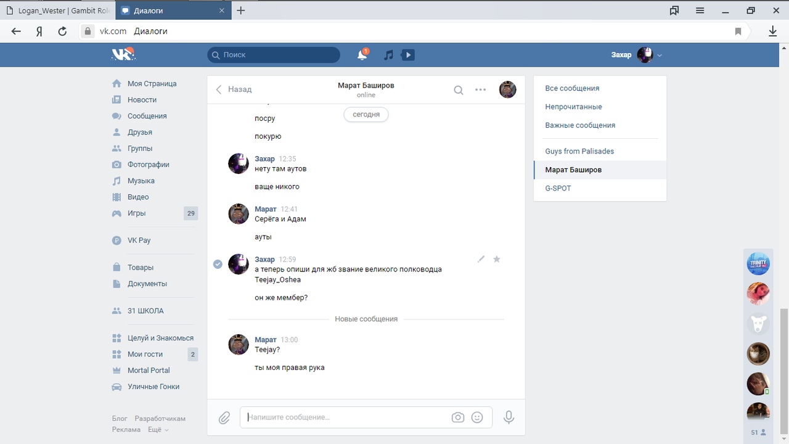Select Непрочитанные messages filter

click(573, 107)
